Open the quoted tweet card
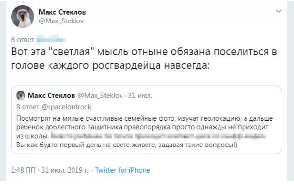 pos(147,120)
